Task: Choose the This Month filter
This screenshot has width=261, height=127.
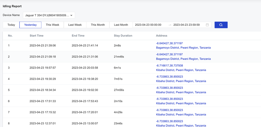Action: pyautogui.click(x=98, y=25)
